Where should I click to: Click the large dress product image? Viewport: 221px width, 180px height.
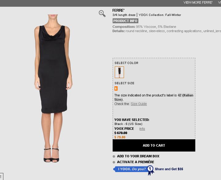point(54,88)
